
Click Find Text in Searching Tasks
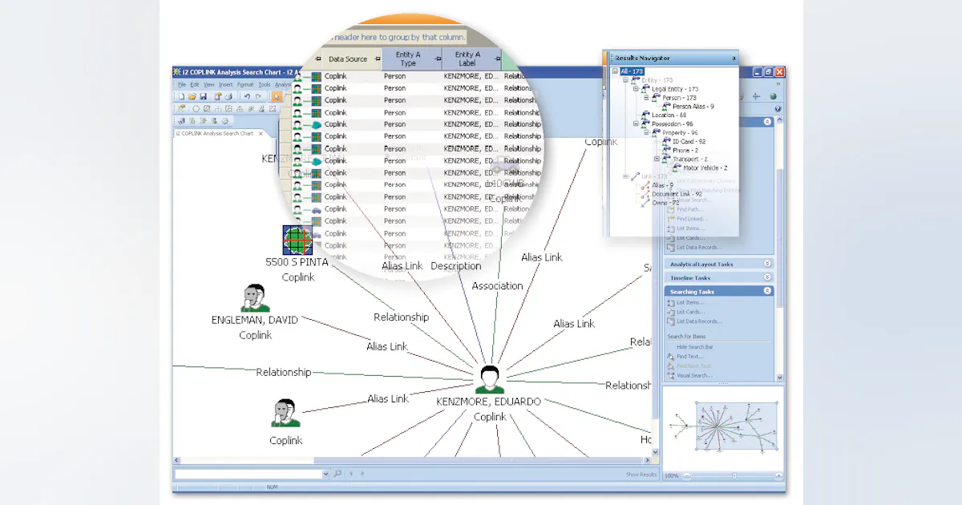pos(689,357)
